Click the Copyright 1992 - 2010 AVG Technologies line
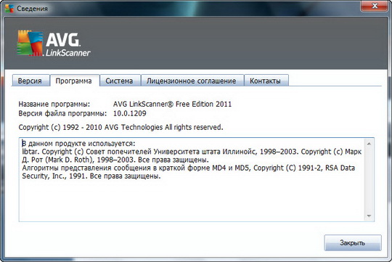 tap(121, 127)
